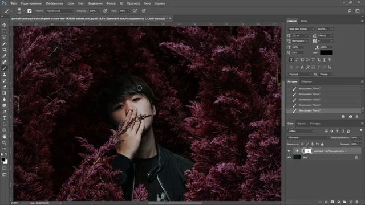This screenshot has height=205, width=365.
Task: Select the Zoom tool
Action: pos(4,143)
